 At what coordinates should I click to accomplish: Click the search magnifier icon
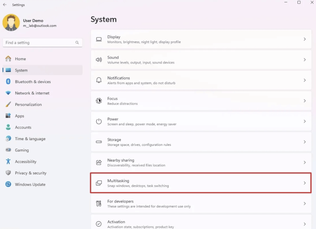pos(77,43)
